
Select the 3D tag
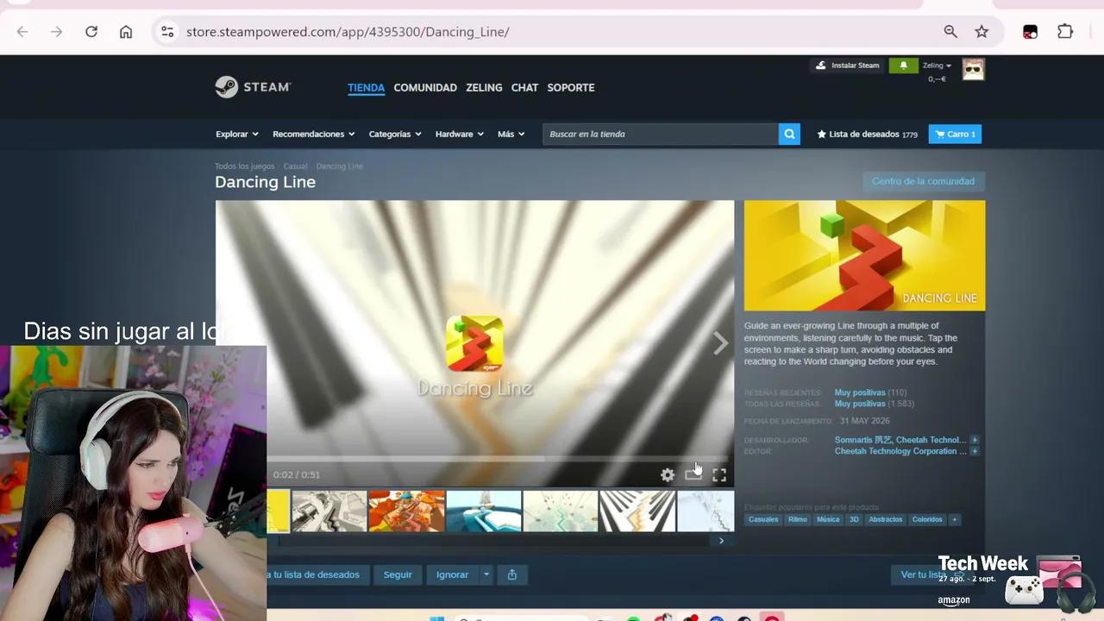pos(854,519)
